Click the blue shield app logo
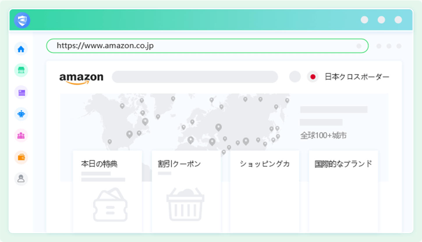This screenshot has height=242, width=422. click(x=22, y=20)
